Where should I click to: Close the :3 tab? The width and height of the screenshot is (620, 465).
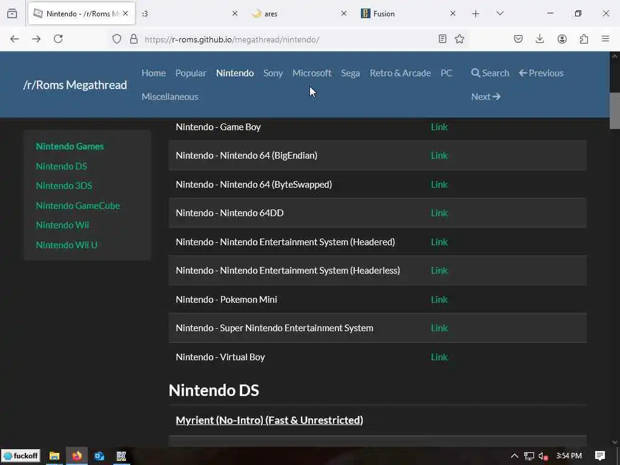[x=235, y=13]
